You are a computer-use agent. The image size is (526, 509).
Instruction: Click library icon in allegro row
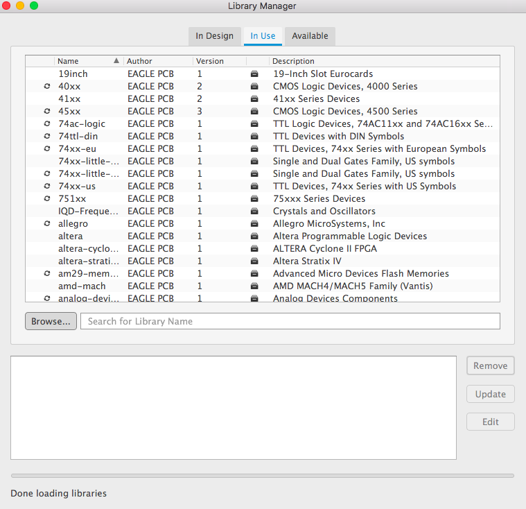[254, 223]
